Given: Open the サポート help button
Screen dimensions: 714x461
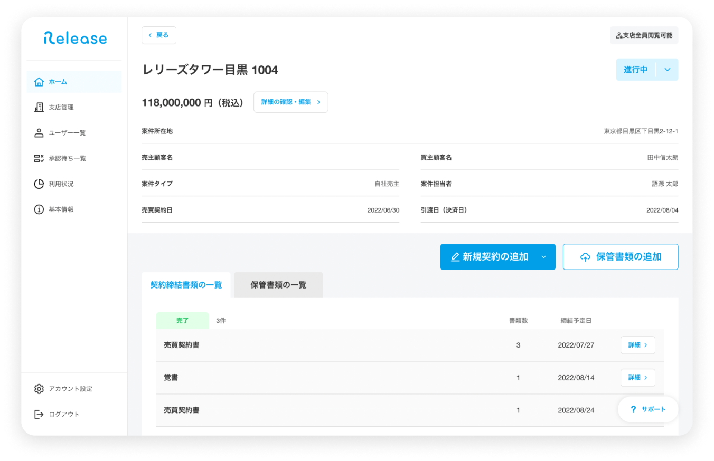Looking at the screenshot, I should [648, 409].
